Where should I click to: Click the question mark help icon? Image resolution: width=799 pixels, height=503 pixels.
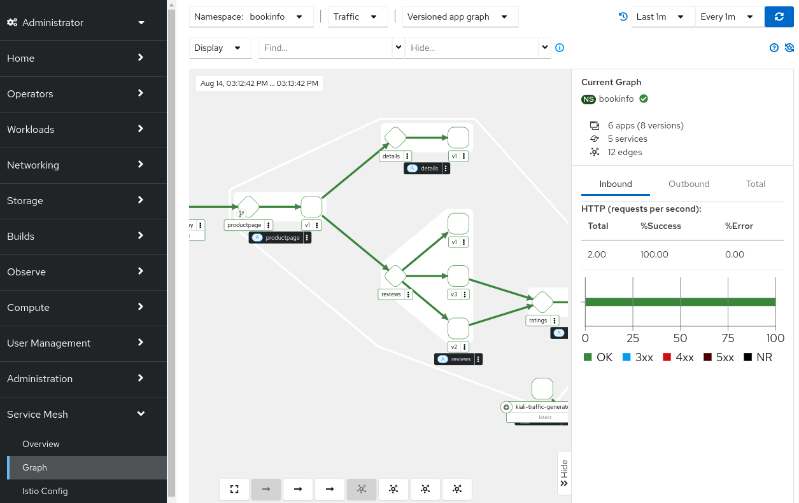point(774,48)
